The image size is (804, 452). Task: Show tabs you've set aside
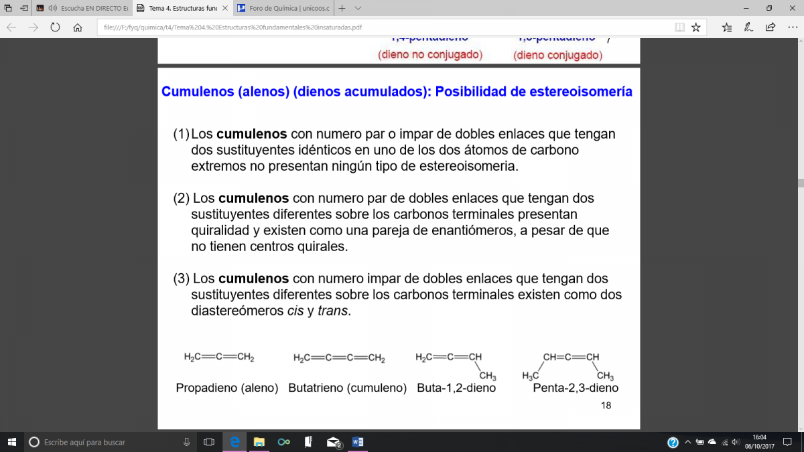click(7, 9)
